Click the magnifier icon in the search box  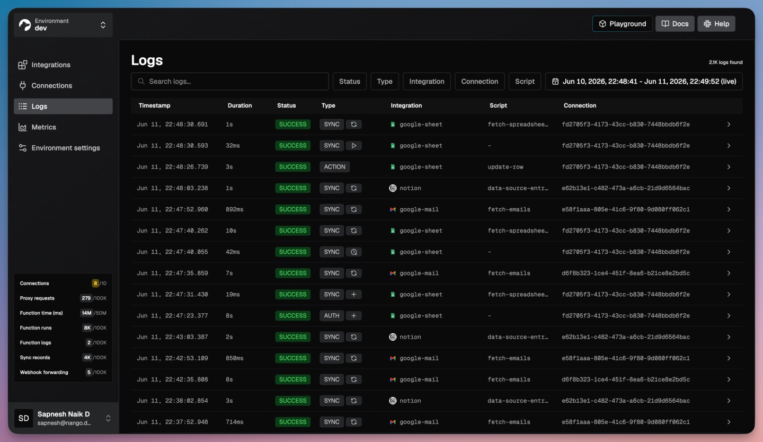click(x=141, y=82)
